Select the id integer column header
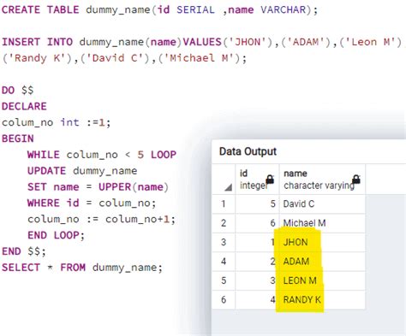The image size is (406, 336). pos(257,180)
